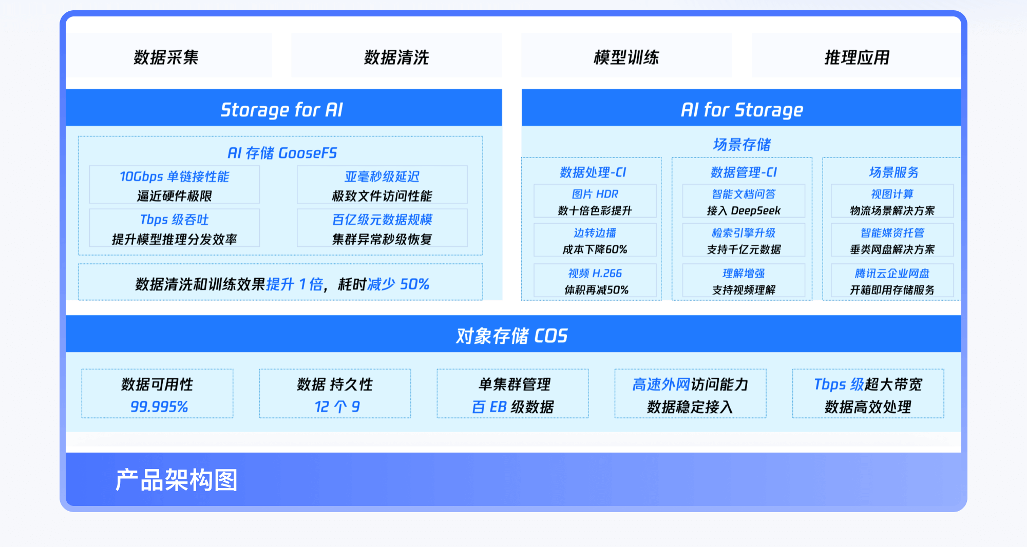Select the 体积再减50% line
1027x547 pixels.
click(x=596, y=290)
